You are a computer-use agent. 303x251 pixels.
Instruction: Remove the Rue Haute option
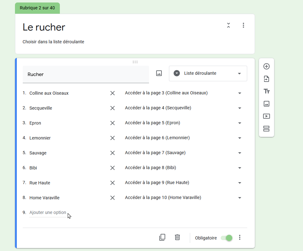(113, 183)
